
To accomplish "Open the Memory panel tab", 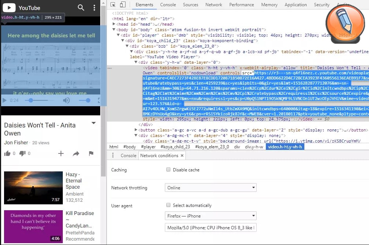I will (269, 5).
